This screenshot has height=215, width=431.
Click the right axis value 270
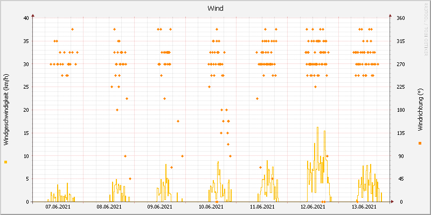pos(401,64)
